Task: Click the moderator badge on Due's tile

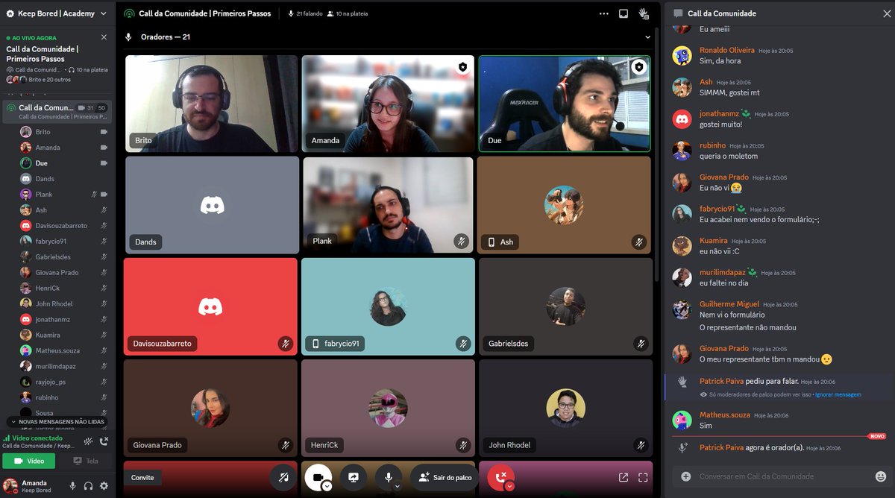Action: pyautogui.click(x=638, y=67)
